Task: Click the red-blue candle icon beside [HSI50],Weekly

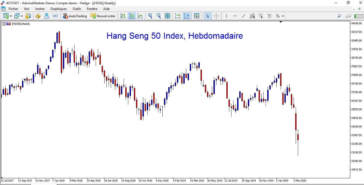Action: 9,24
